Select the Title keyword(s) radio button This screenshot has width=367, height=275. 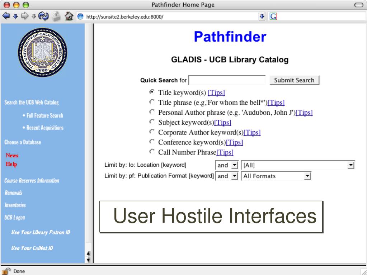(152, 92)
